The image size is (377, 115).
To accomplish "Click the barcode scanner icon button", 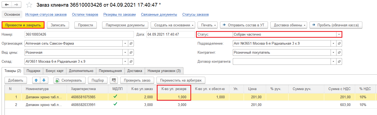I will click(114, 80).
